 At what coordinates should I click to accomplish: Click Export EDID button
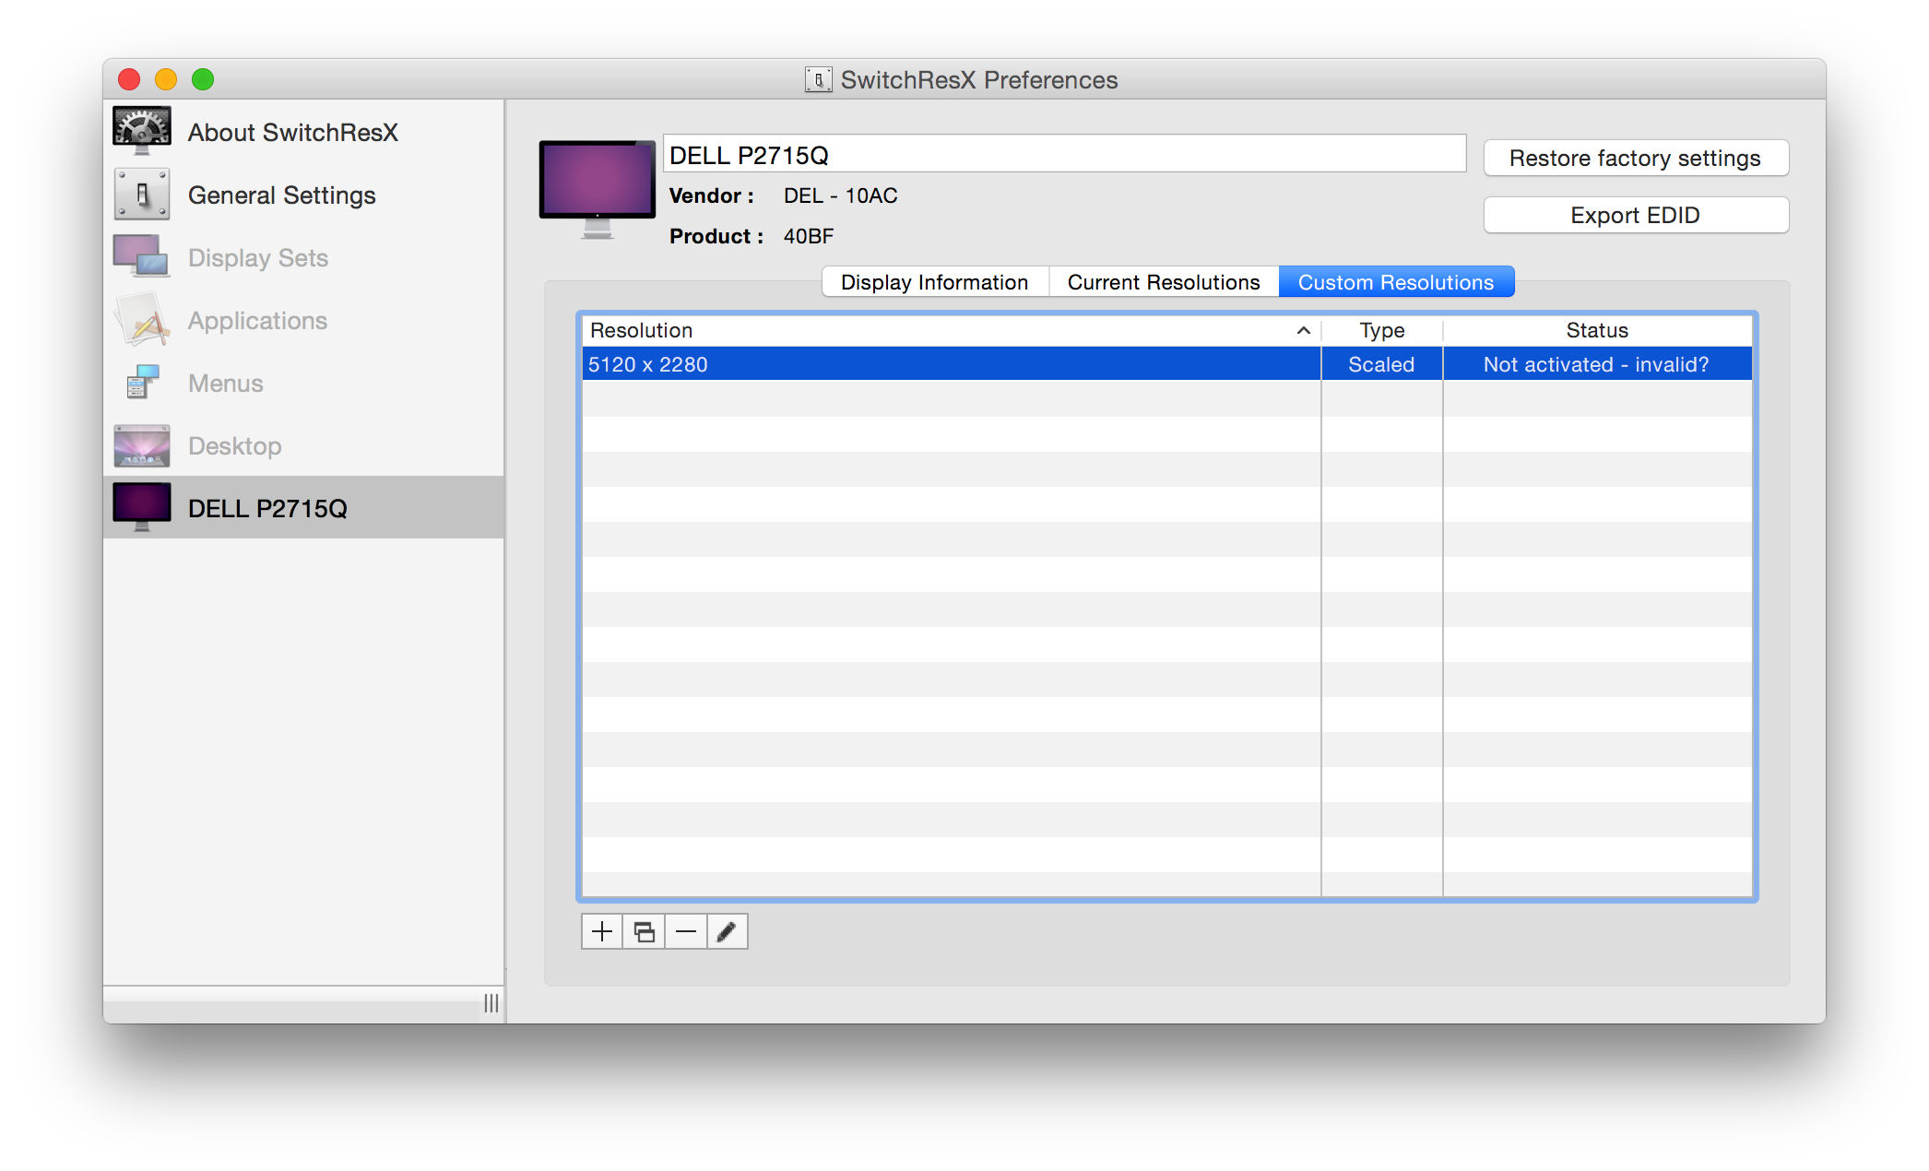tap(1636, 215)
